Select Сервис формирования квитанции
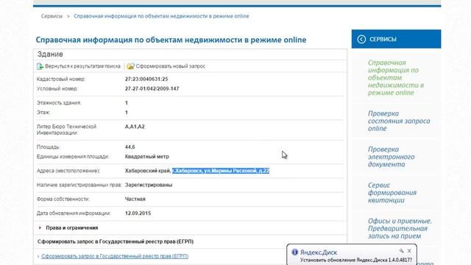 (x=392, y=193)
